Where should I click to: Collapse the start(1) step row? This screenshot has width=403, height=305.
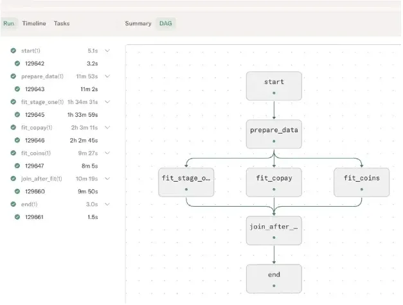coord(107,51)
